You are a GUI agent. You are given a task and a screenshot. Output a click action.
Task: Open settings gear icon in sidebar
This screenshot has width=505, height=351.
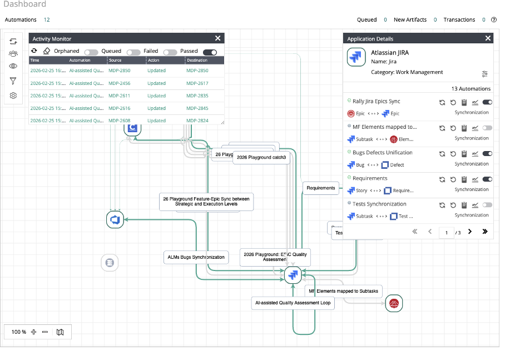point(13,96)
